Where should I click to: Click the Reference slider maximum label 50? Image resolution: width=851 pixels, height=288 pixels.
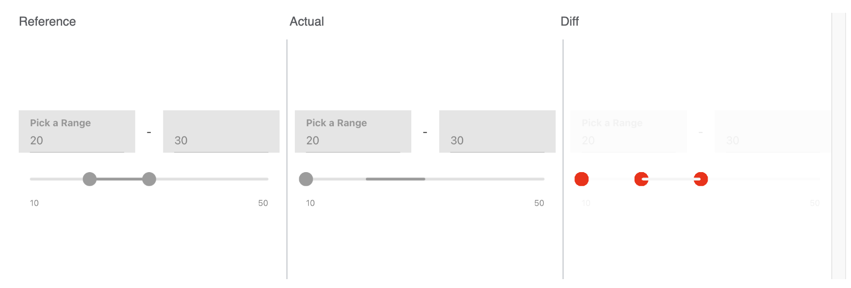point(263,203)
